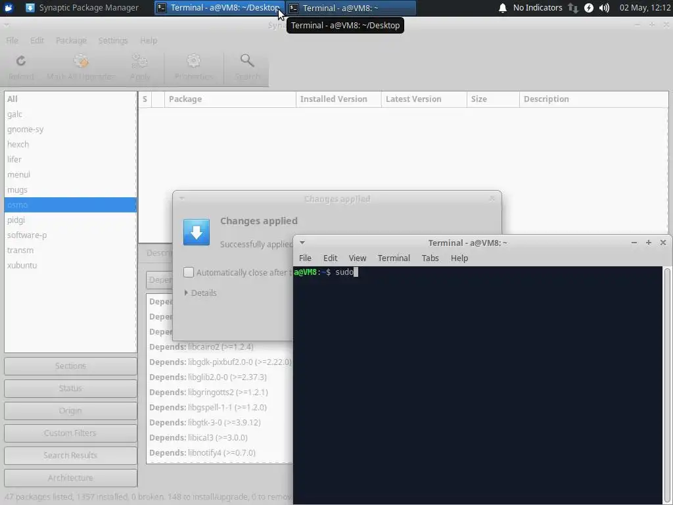This screenshot has width=673, height=505.
Task: Switch to Terminal a@VM8: ~/Desktop taskbar item
Action: tap(219, 8)
